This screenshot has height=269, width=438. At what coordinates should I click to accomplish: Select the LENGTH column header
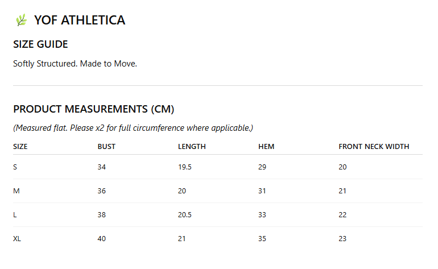tap(192, 147)
